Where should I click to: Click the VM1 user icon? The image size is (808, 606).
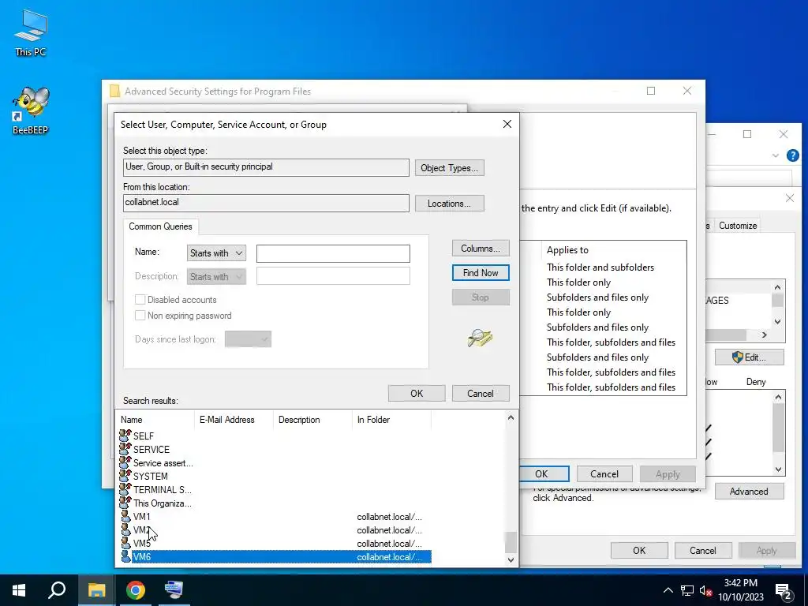click(125, 516)
